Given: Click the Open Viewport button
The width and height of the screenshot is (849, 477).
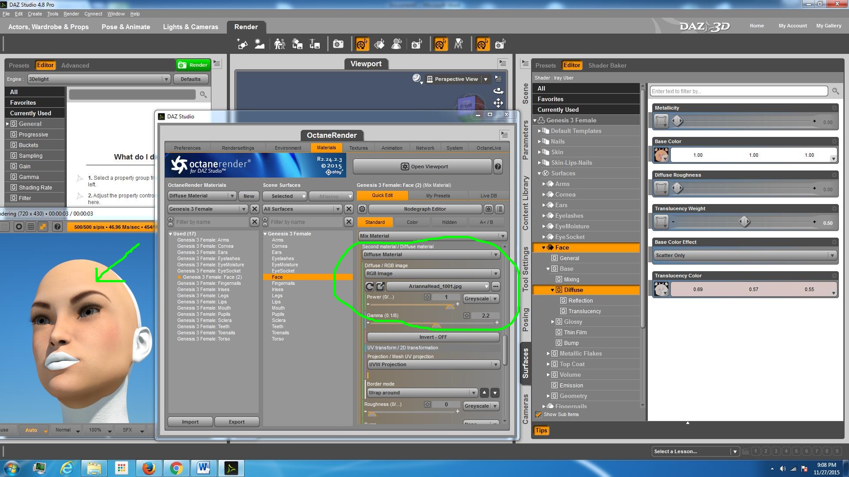Looking at the screenshot, I should [x=422, y=167].
